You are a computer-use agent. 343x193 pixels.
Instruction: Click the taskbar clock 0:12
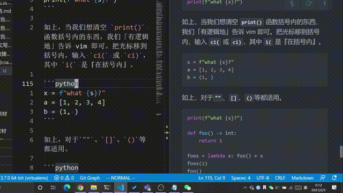318,188
